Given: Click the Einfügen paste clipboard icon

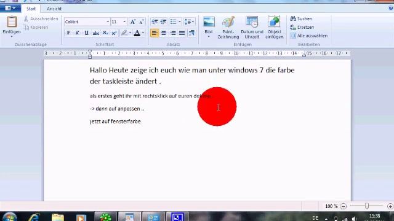Looking at the screenshot, I should click(12, 22).
